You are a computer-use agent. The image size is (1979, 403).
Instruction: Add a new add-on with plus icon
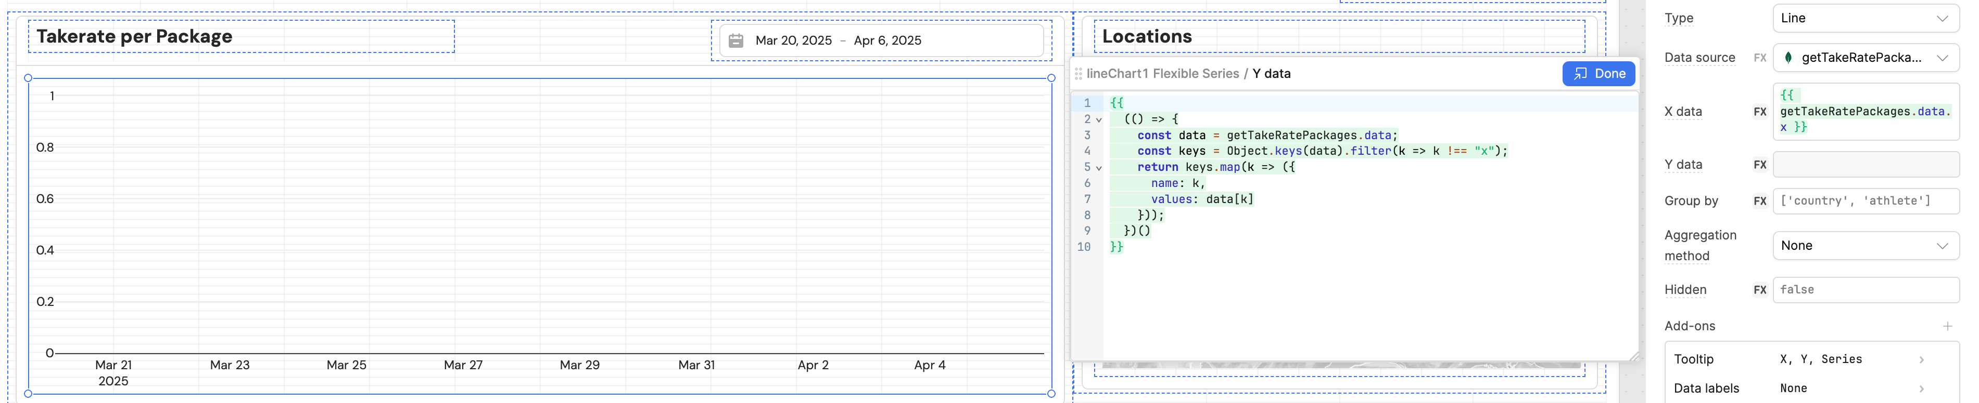pos(1947,326)
